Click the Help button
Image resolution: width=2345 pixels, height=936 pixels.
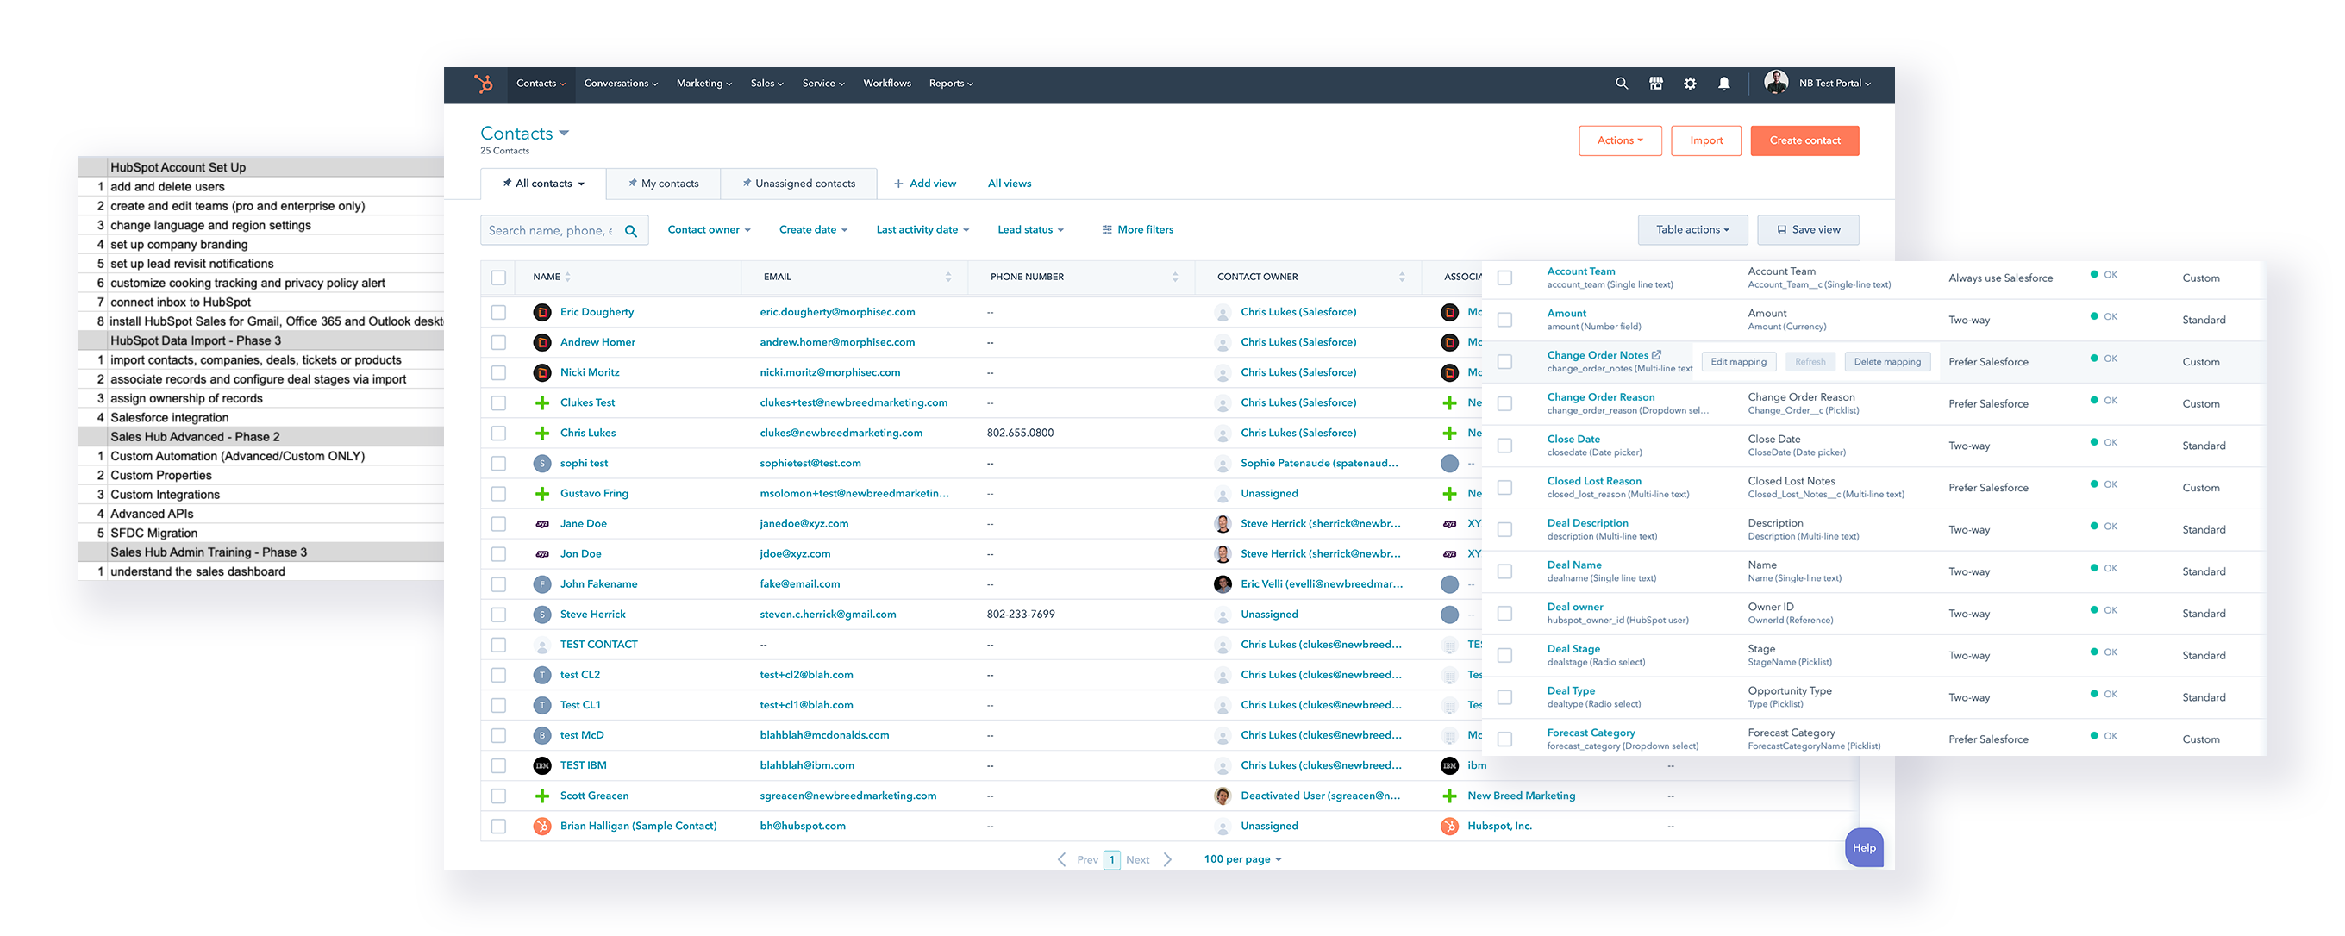[x=1863, y=848]
